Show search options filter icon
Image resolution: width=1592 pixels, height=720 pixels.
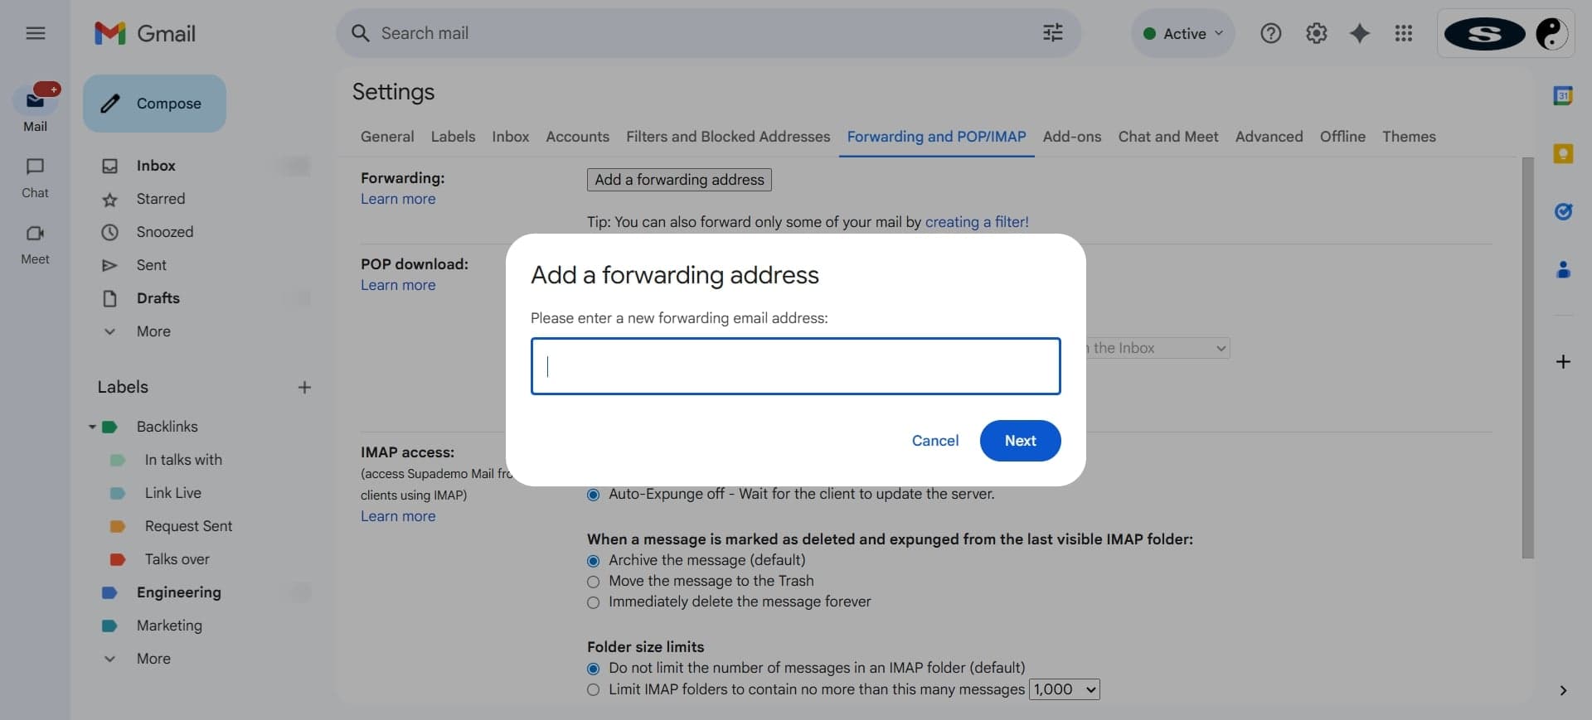(x=1052, y=33)
